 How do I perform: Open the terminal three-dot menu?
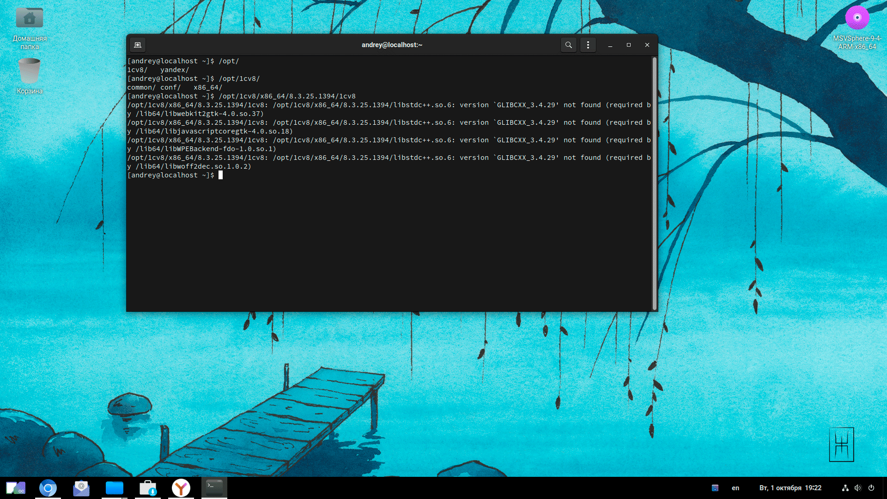coord(588,45)
